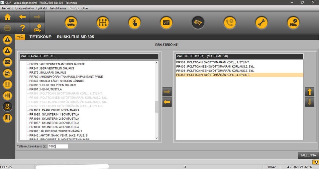
Task: Select PR1037 : SYLINTERIN 3 SOVITUSTILA
Action: click(x=54, y=123)
